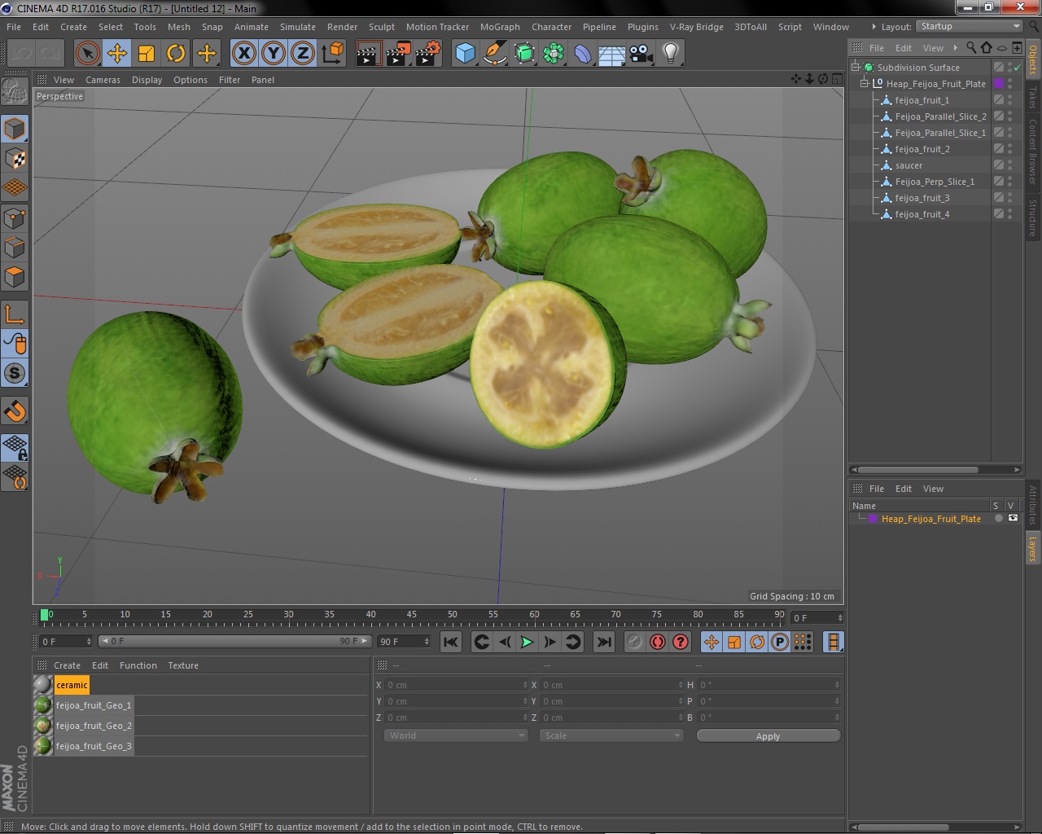Switch to the Structure side tab
The width and height of the screenshot is (1042, 834).
coord(1032,217)
